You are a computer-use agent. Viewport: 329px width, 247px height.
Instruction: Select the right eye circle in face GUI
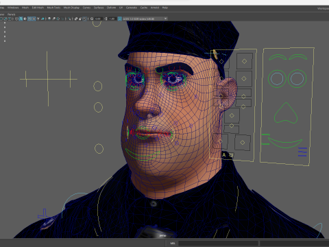[297, 78]
